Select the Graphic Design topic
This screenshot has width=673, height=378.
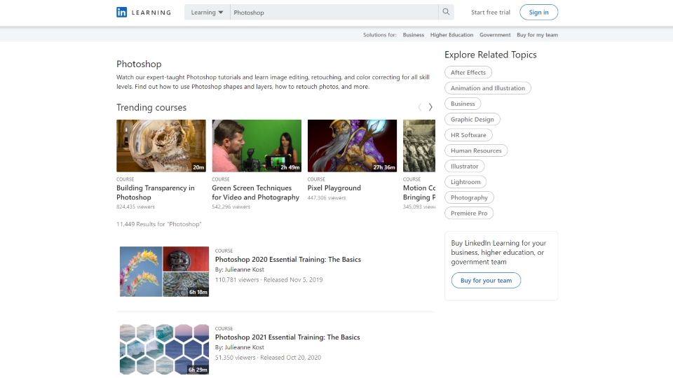pos(472,119)
